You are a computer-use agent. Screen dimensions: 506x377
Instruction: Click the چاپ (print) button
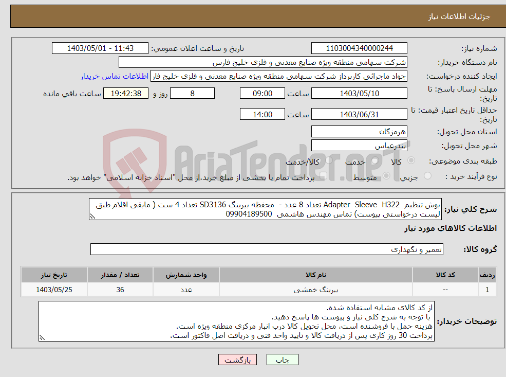[283, 360]
